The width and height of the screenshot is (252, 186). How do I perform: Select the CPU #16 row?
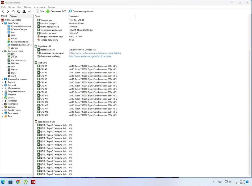[77, 115]
